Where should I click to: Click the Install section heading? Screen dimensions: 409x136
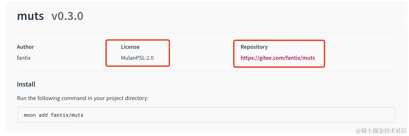pyautogui.click(x=26, y=84)
